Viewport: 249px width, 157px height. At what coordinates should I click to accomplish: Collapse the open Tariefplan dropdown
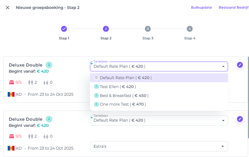223,67
